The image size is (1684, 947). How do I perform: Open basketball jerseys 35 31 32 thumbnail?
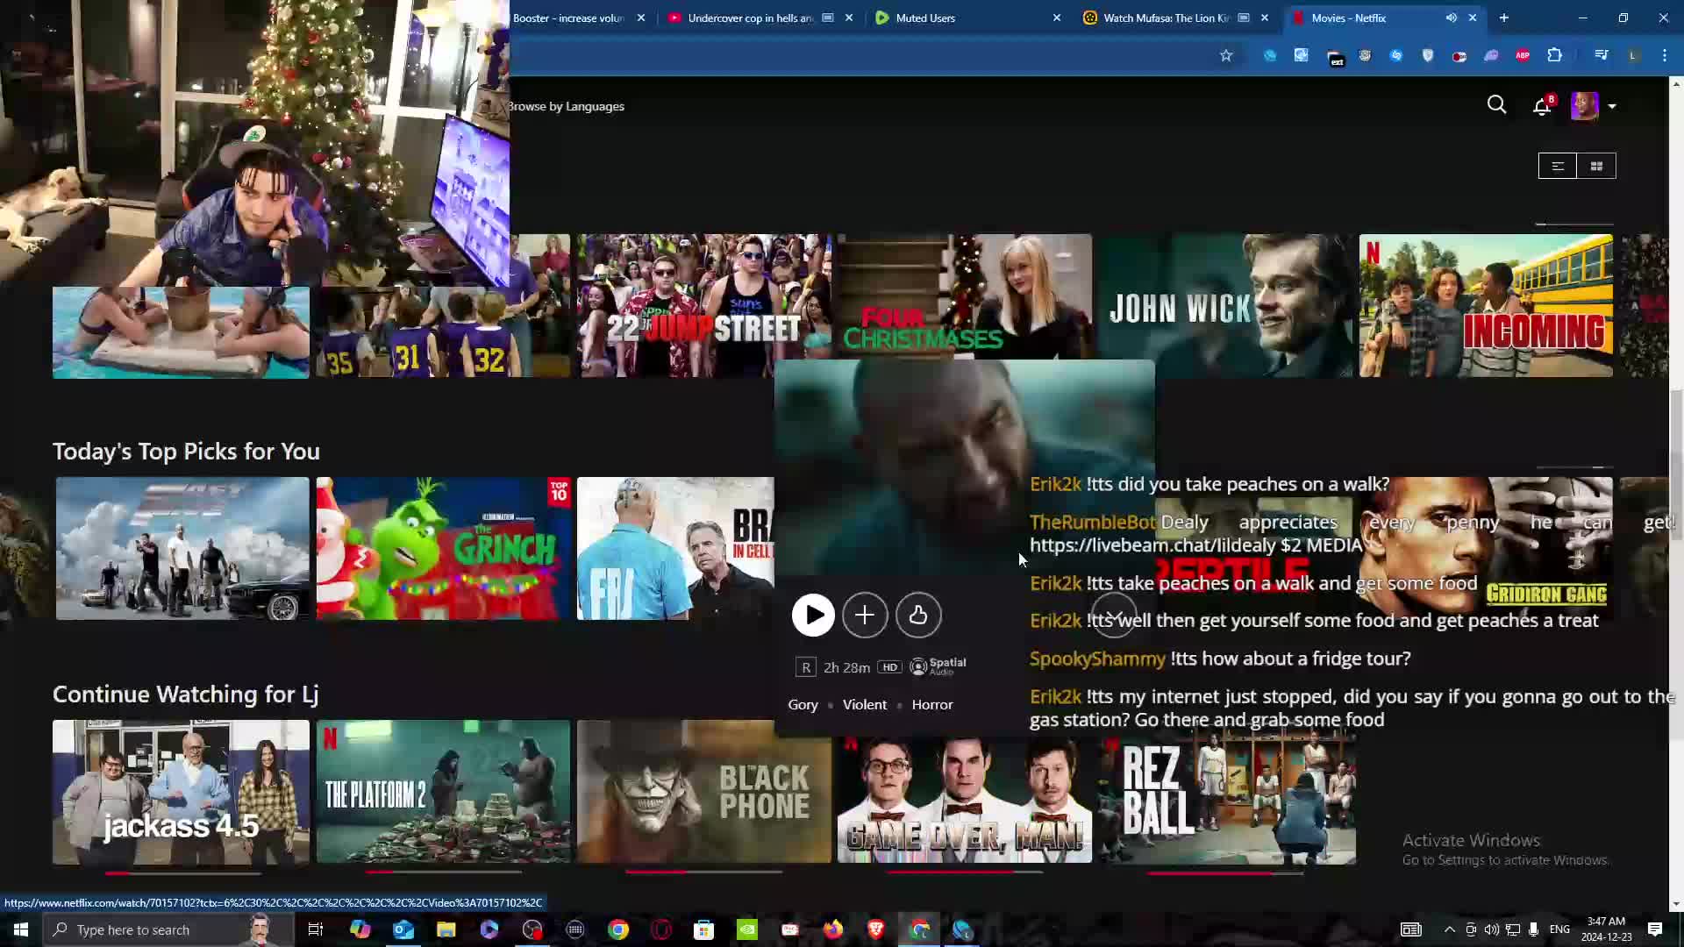point(443,331)
